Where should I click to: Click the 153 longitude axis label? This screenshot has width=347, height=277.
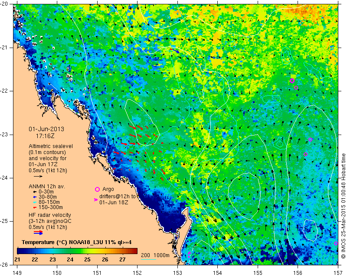(x=177, y=273)
